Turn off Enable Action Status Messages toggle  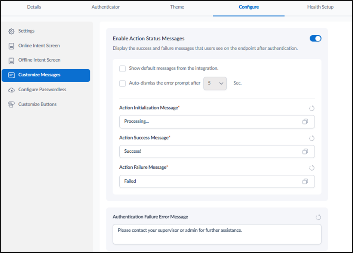click(315, 39)
